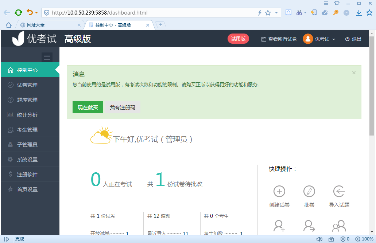Image resolution: width=376 pixels, height=243 pixels.
Task: Click the vertical scrollbar thumb
Action: [x=372, y=86]
